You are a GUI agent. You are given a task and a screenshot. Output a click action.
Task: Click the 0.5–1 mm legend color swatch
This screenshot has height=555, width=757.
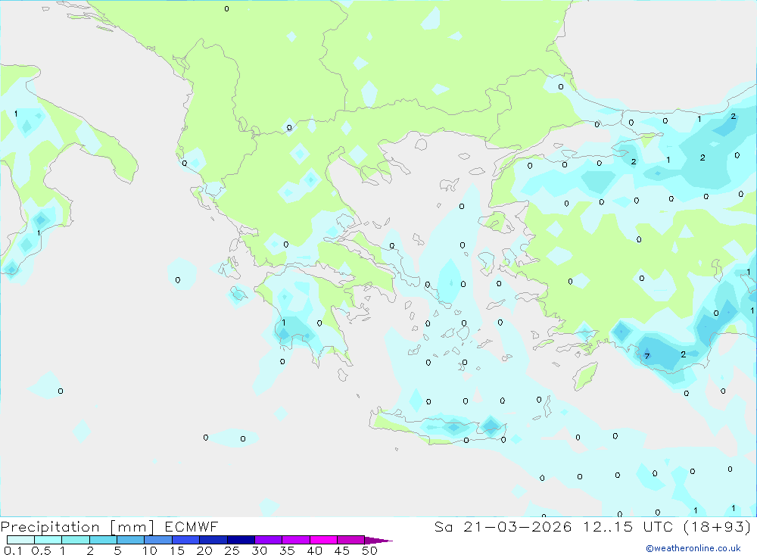click(x=48, y=540)
